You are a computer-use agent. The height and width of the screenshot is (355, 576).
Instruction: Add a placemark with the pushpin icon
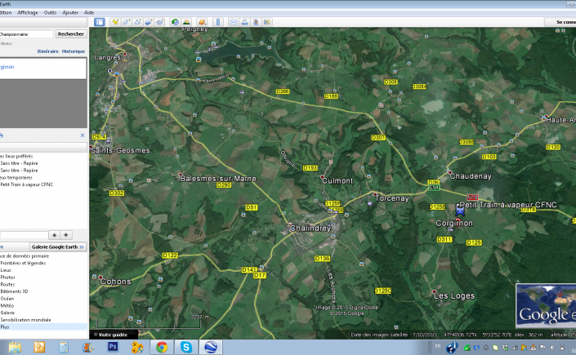coord(116,21)
